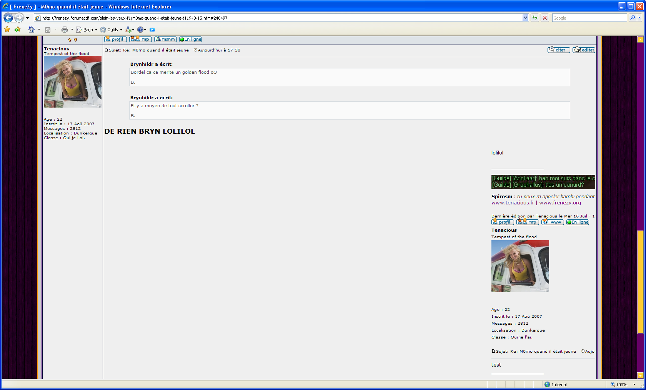Click in the Google search field
The height and width of the screenshot is (390, 646).
589,18
